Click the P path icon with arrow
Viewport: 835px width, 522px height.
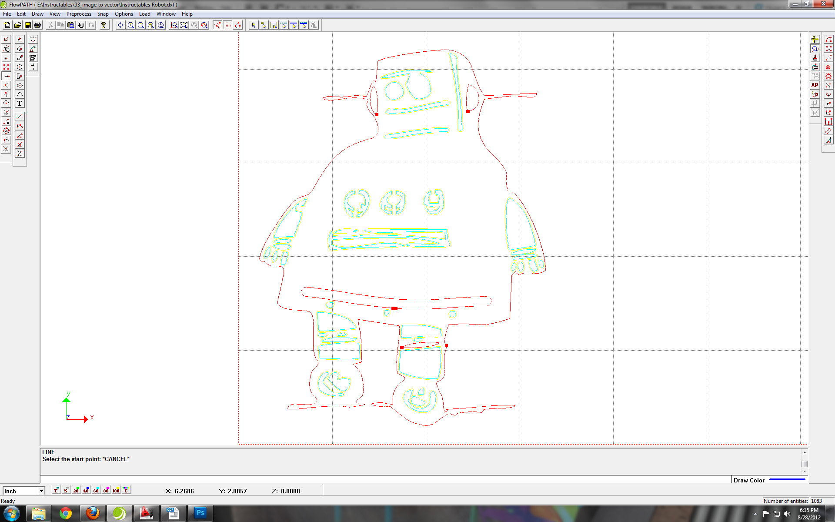[815, 94]
